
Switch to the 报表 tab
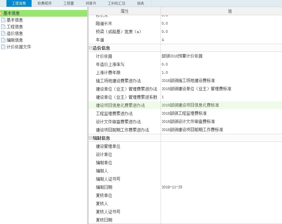tap(141, 3)
